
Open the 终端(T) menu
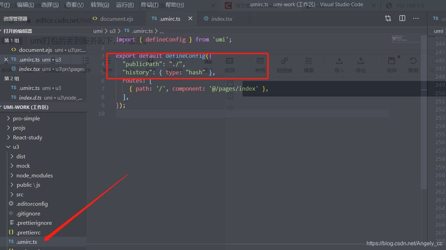150,5
